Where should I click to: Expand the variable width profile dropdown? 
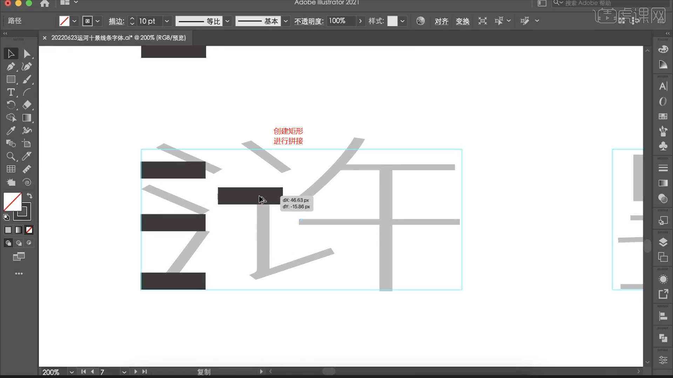pyautogui.click(x=227, y=21)
